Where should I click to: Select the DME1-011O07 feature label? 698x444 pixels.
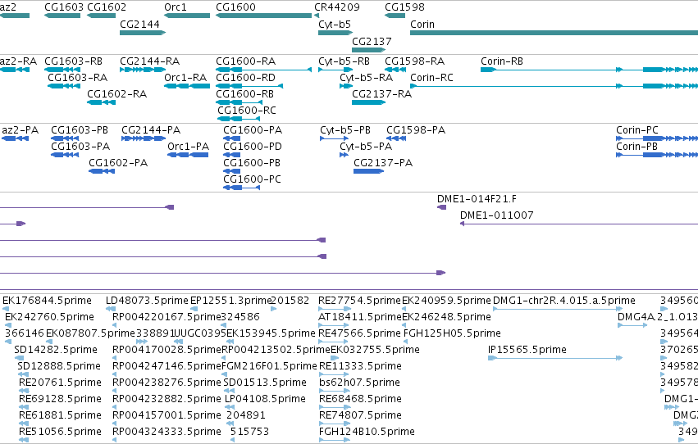coord(496,215)
